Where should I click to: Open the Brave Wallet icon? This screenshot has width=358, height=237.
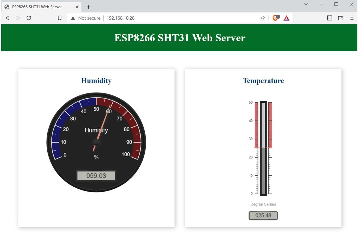pyautogui.click(x=341, y=18)
